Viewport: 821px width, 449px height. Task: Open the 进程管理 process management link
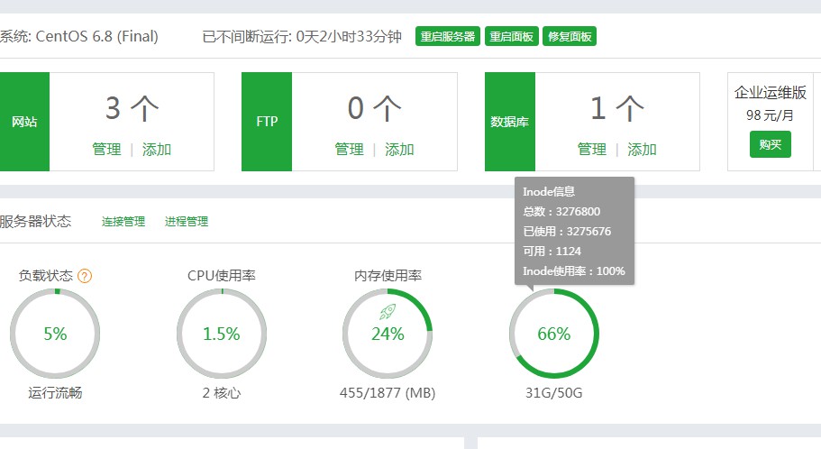[187, 222]
